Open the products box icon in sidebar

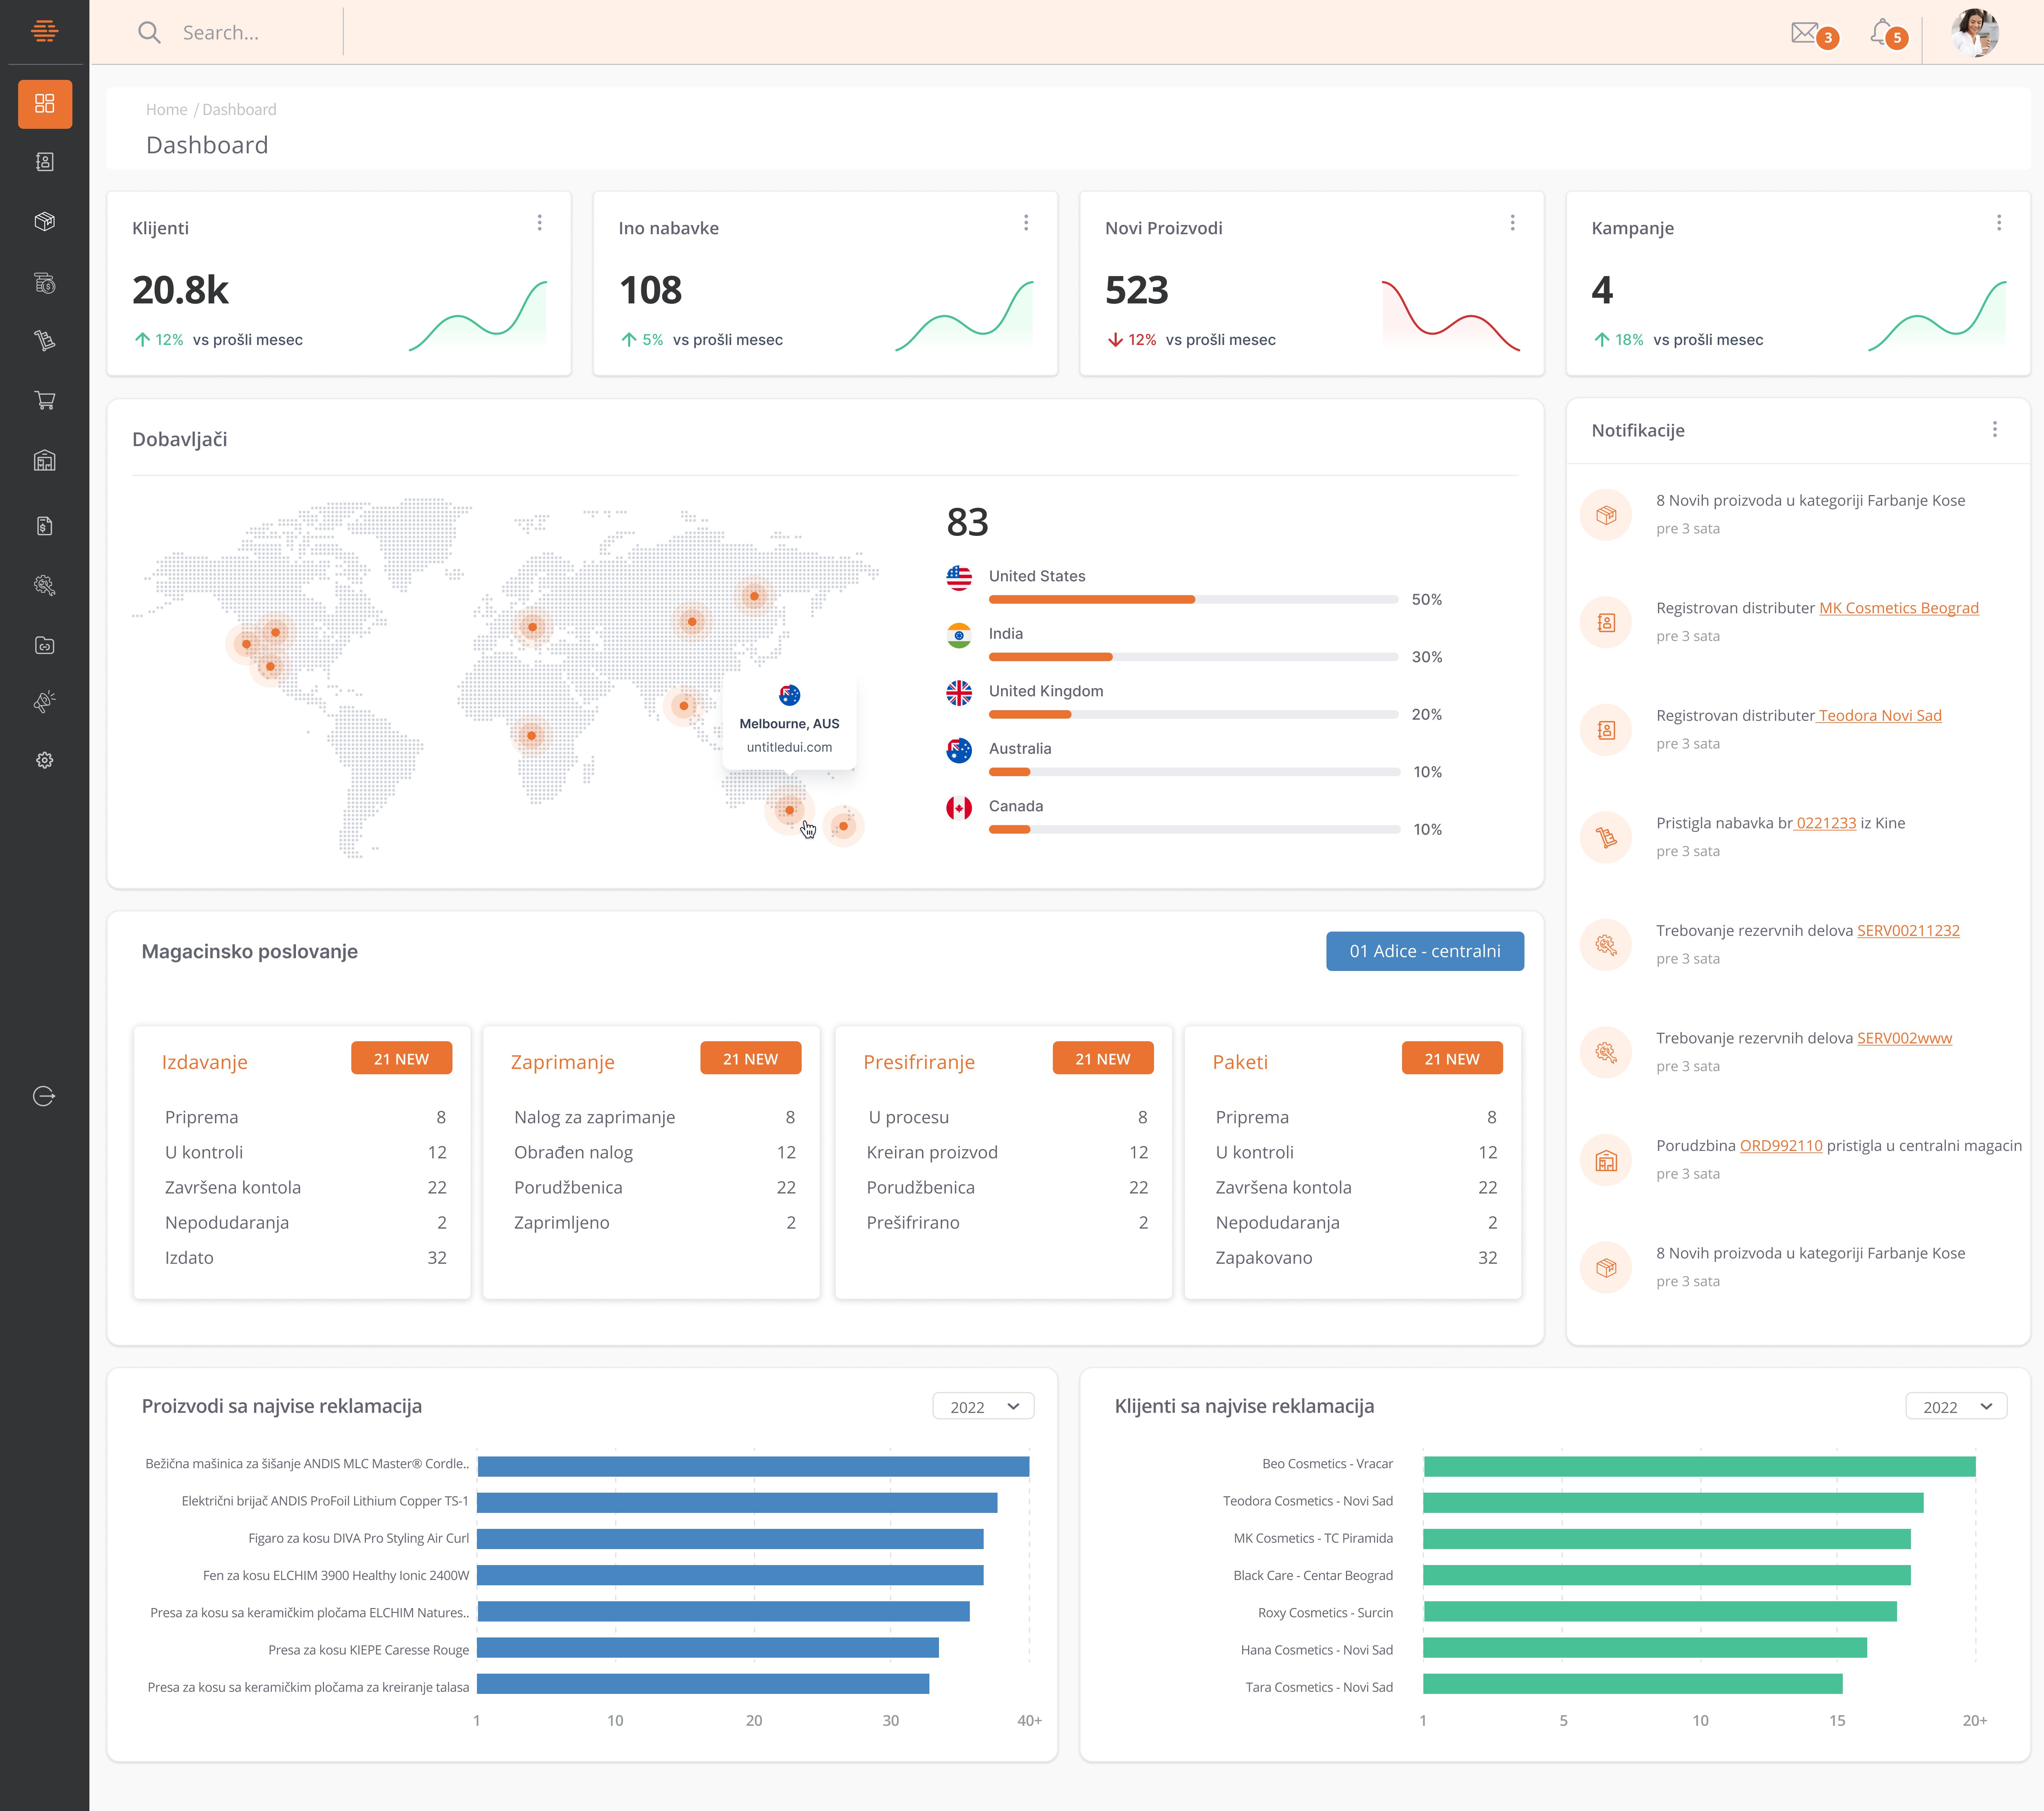coord(45,221)
